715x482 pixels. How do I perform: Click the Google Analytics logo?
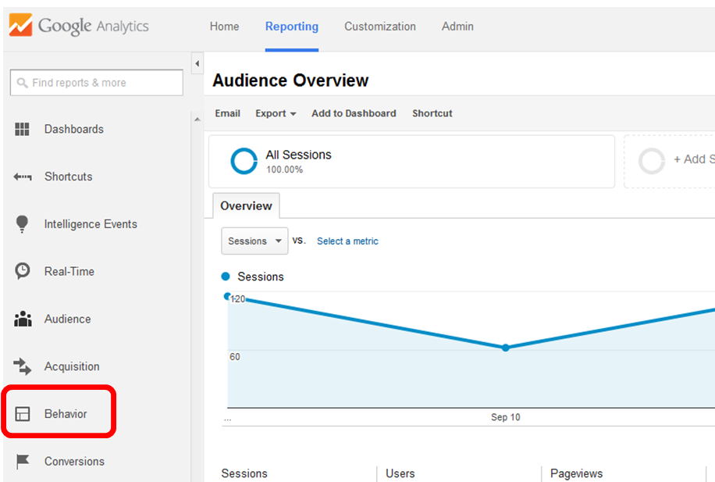(x=79, y=26)
